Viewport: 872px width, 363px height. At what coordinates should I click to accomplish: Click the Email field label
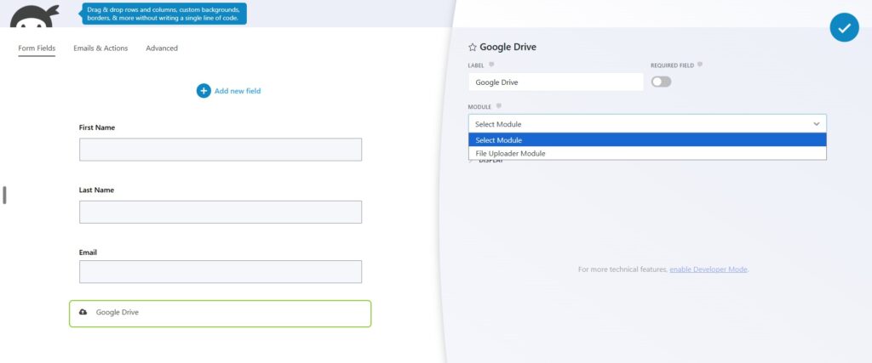[x=88, y=252]
